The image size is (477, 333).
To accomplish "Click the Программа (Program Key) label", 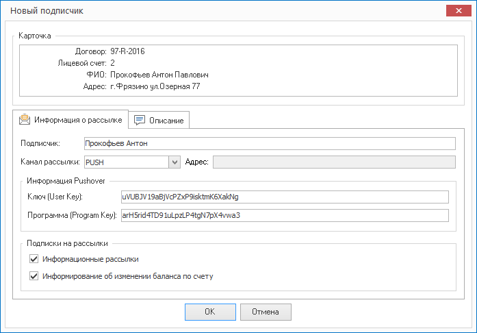I will tap(72, 215).
